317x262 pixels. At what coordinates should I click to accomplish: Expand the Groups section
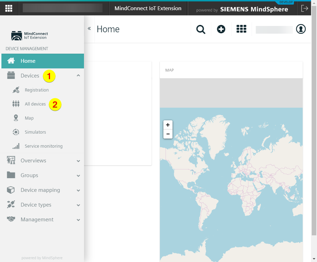pos(78,176)
